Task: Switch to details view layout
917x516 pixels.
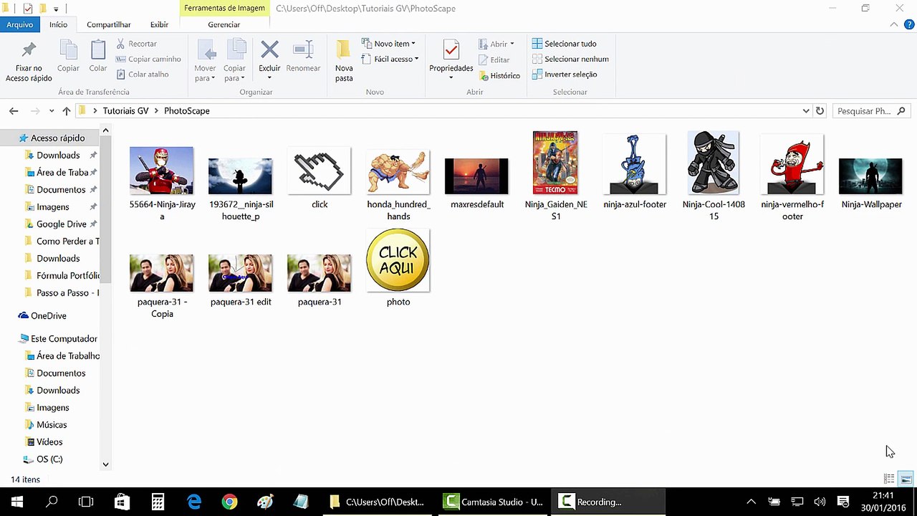Action: tap(889, 479)
